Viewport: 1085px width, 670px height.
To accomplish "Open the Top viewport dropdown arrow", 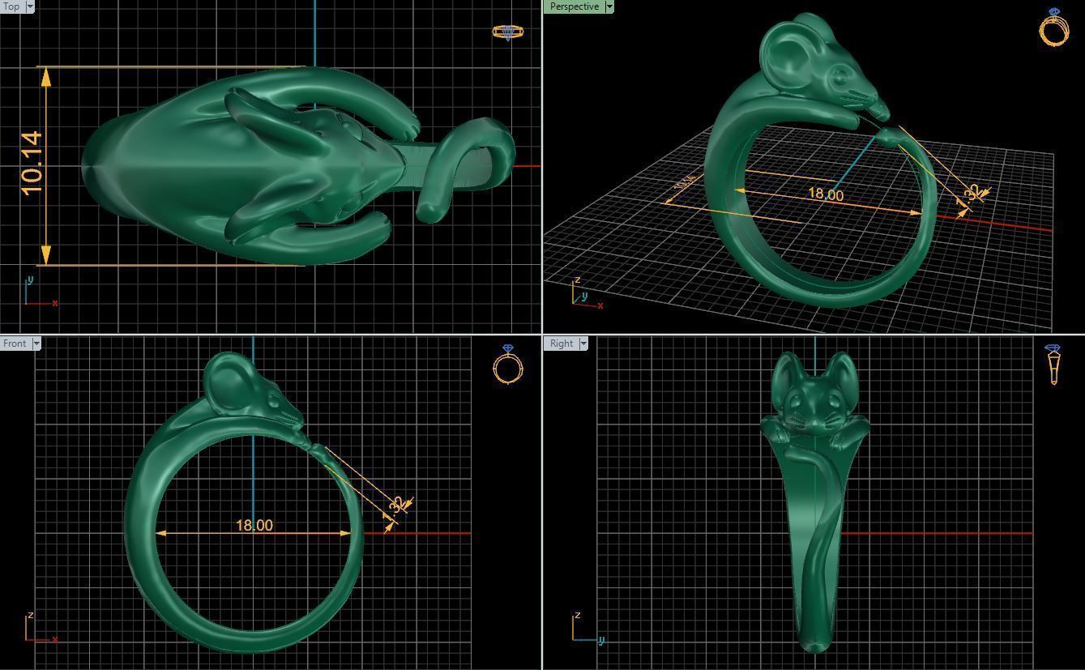I will pos(30,6).
